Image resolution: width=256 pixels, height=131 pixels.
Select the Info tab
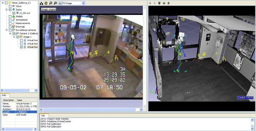click(x=4, y=95)
